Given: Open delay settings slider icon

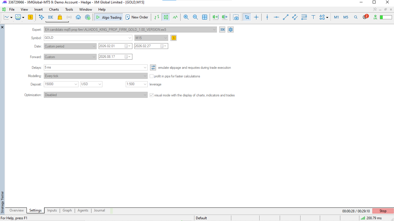Looking at the screenshot, I should (x=153, y=68).
